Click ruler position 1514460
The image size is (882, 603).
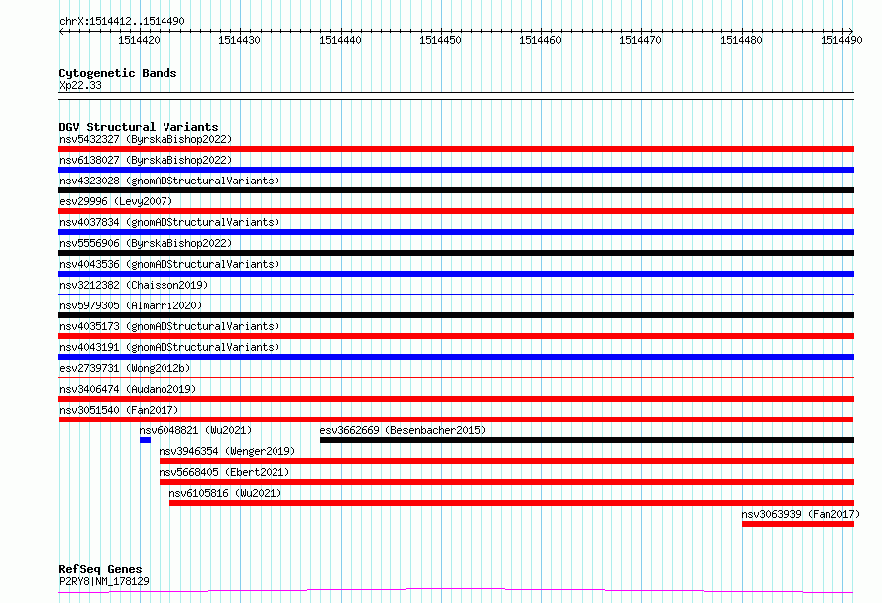pyautogui.click(x=540, y=40)
